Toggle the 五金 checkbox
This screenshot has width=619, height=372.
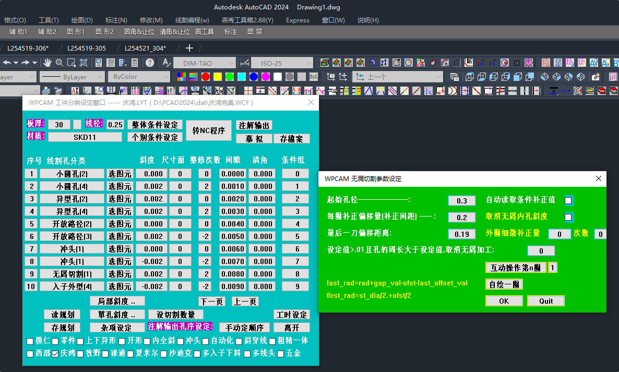[281, 354]
